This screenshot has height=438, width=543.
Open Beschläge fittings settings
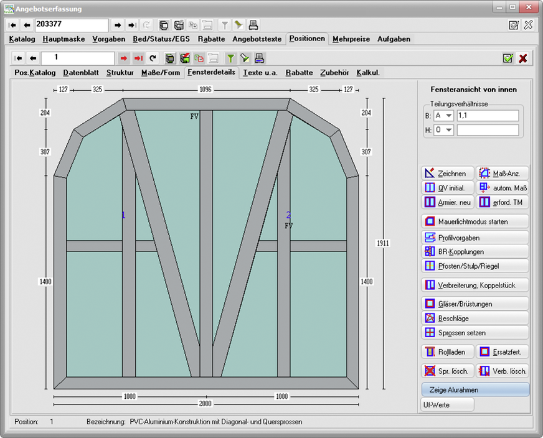[475, 318]
